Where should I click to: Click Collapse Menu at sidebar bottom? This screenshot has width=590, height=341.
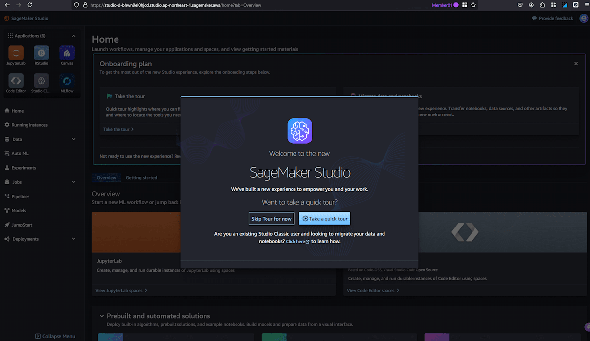point(55,336)
